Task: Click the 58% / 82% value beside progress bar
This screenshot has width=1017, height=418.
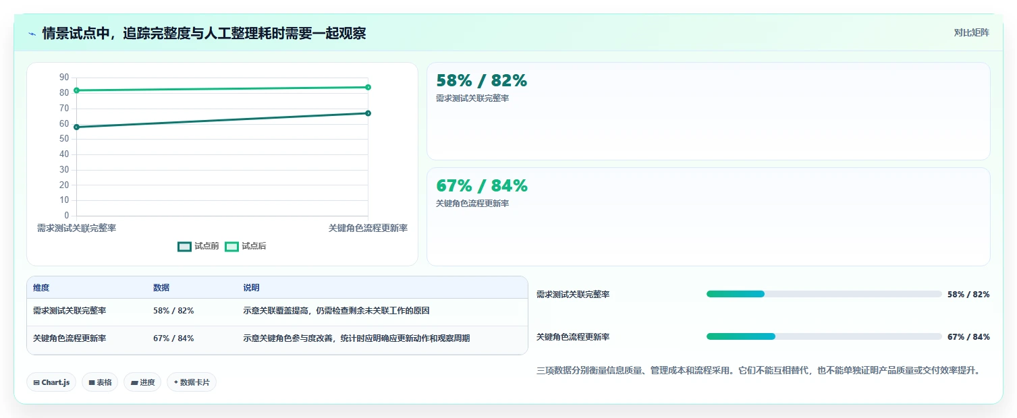Action: tap(968, 295)
